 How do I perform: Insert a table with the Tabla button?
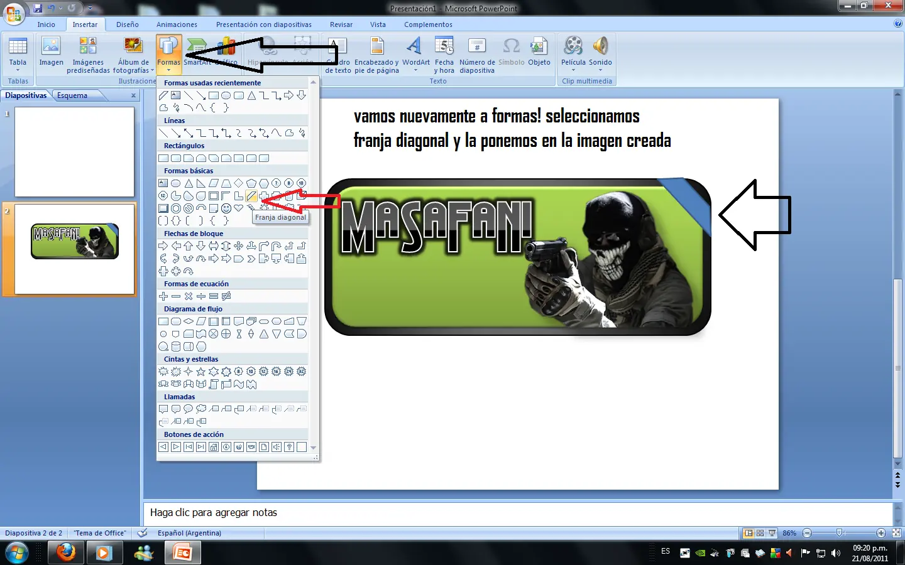[18, 55]
